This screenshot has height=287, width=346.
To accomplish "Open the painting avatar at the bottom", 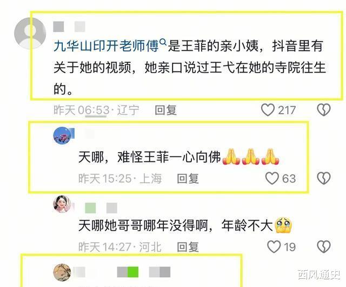I will click(x=62, y=272).
